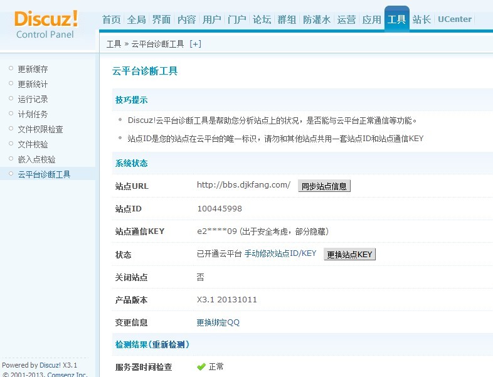Open the 运营 top menu
This screenshot has width=493, height=377.
pyautogui.click(x=346, y=19)
